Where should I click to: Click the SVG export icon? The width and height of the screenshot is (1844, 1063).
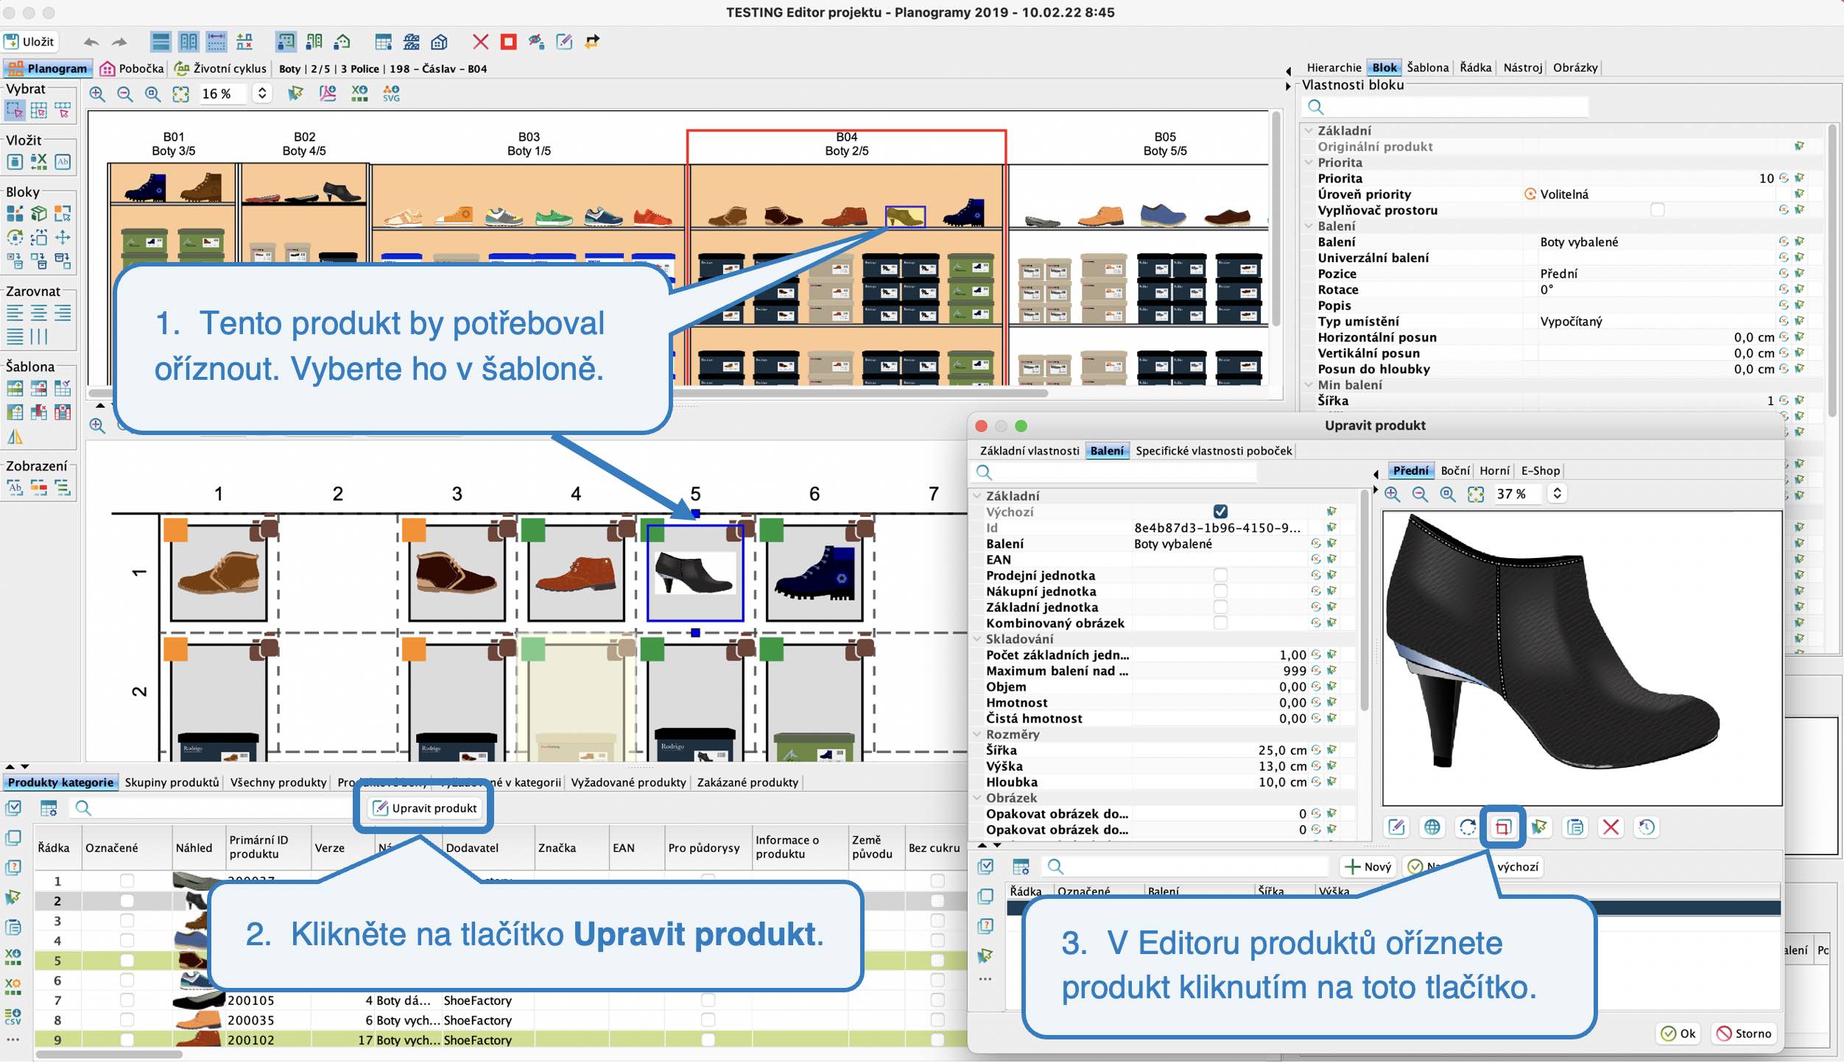391,94
